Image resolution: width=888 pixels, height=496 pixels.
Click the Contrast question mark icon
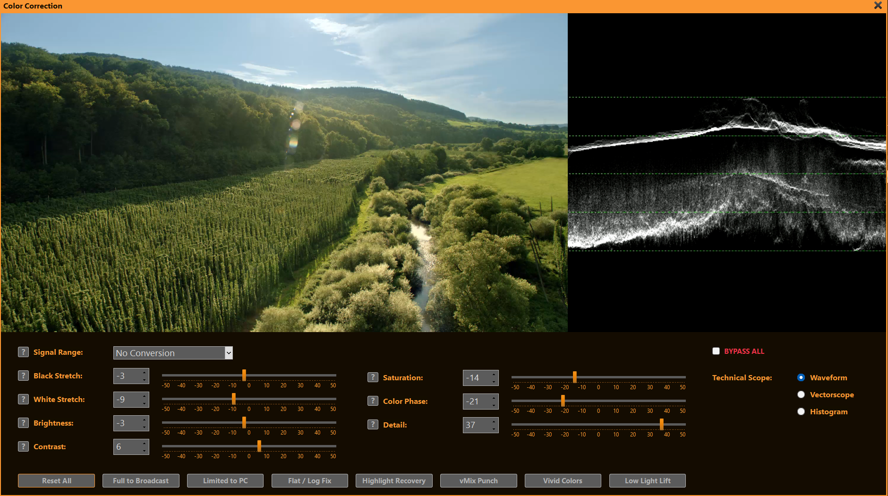click(23, 446)
